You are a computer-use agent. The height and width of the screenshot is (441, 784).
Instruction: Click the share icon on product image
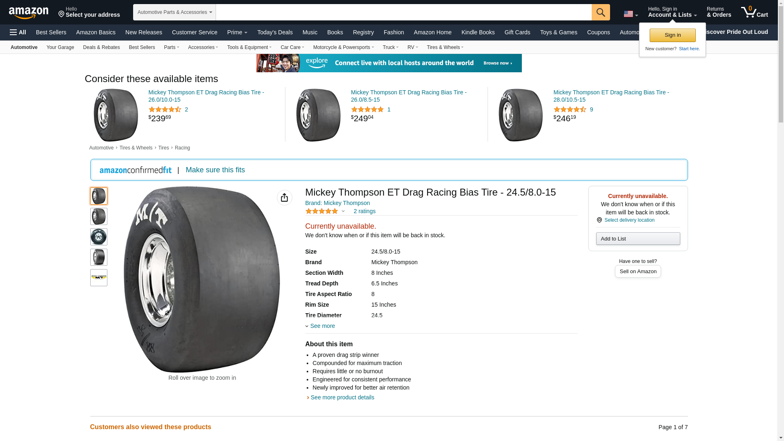[284, 198]
